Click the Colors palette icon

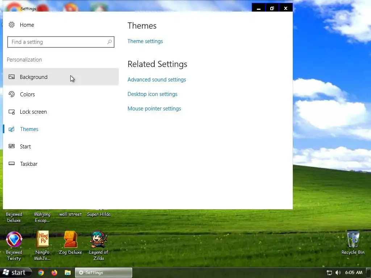coord(12,94)
